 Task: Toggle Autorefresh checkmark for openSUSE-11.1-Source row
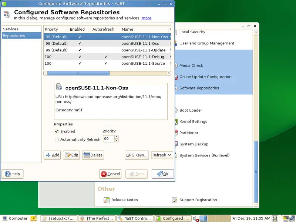pyautogui.click(x=106, y=63)
